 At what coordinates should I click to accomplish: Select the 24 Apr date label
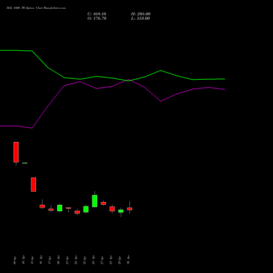coord(93,260)
